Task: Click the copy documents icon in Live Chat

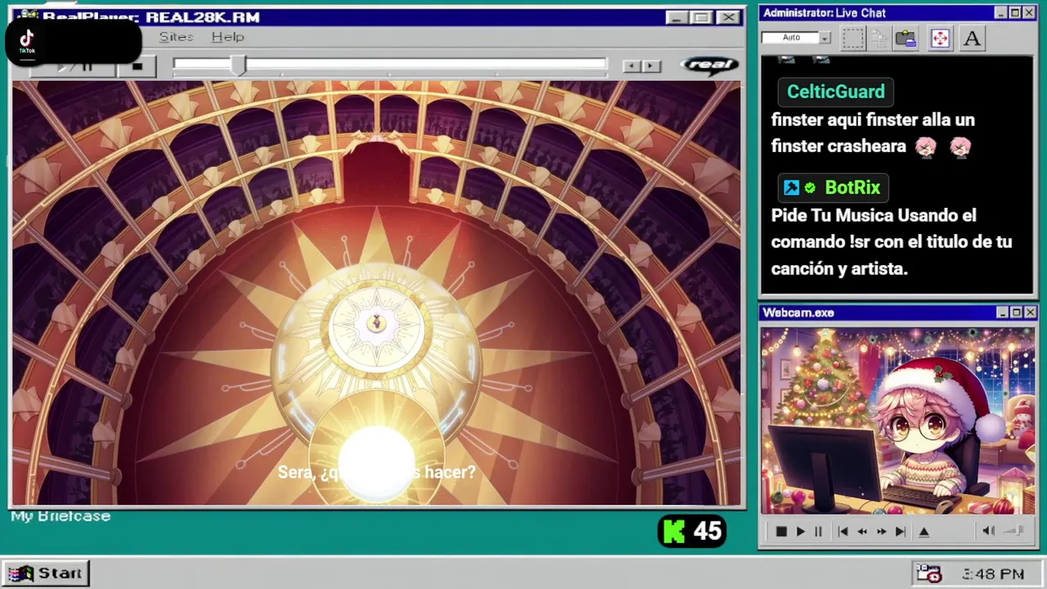Action: [878, 38]
